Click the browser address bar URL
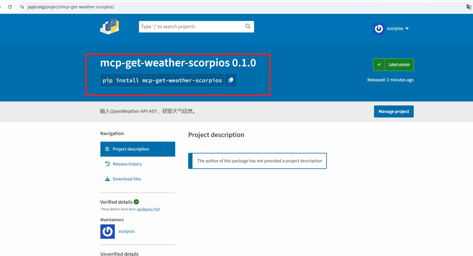This screenshot has width=473, height=256. [71, 7]
